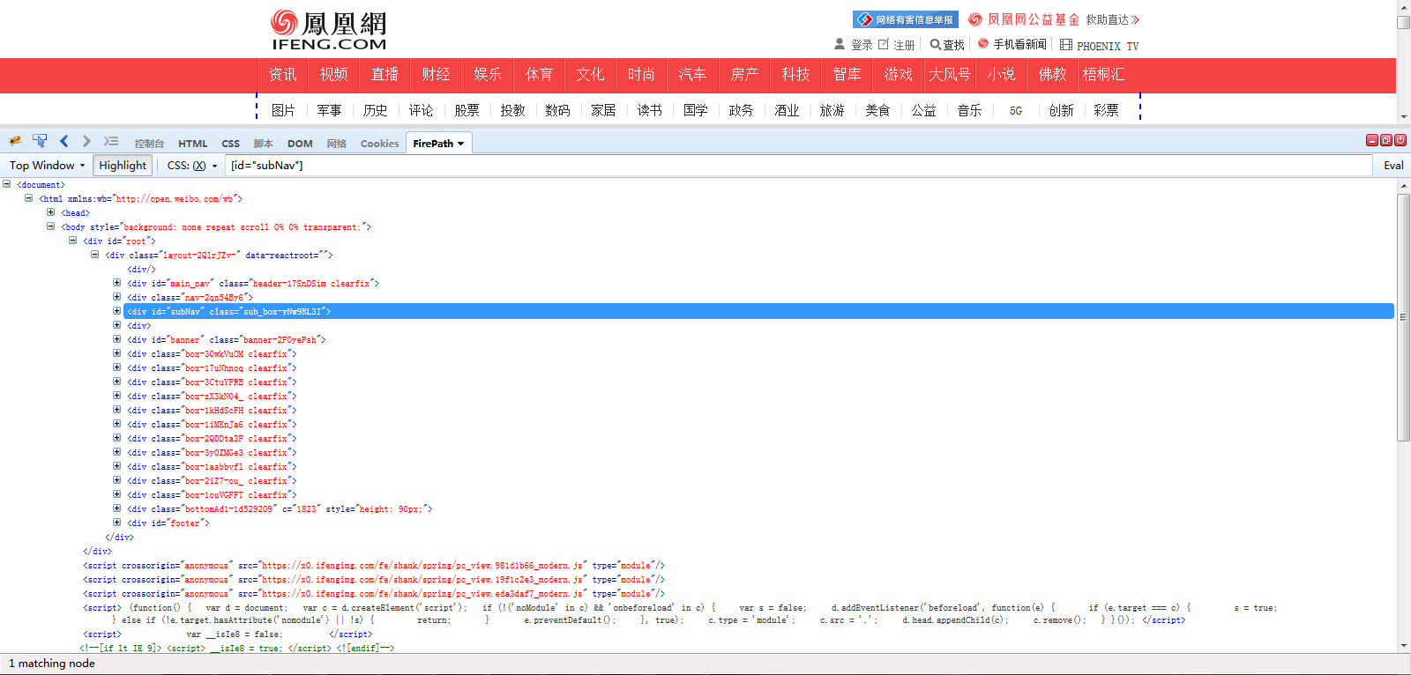
Task: Expand the box-1ouVGFFT clearfix node
Action: pyautogui.click(x=116, y=494)
